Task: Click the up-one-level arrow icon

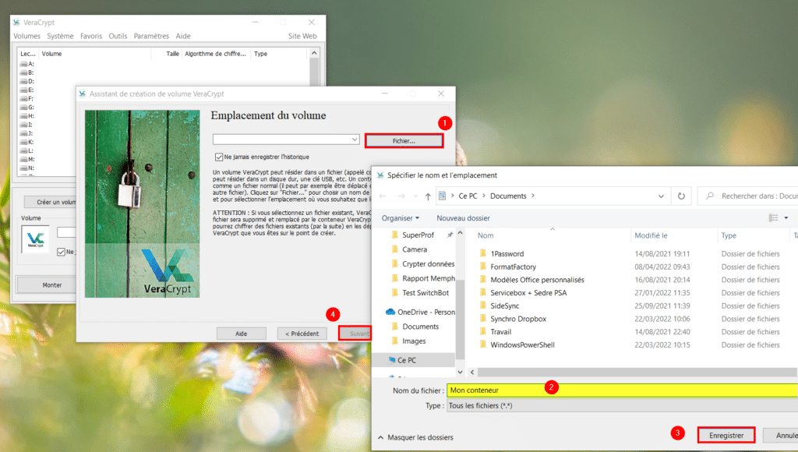Action: tap(428, 196)
